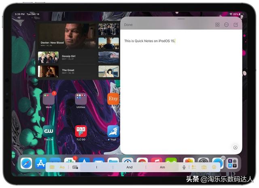This screenshot has height=188, width=259.
Task: Open the Aa text formatting options
Action: (x=62, y=167)
